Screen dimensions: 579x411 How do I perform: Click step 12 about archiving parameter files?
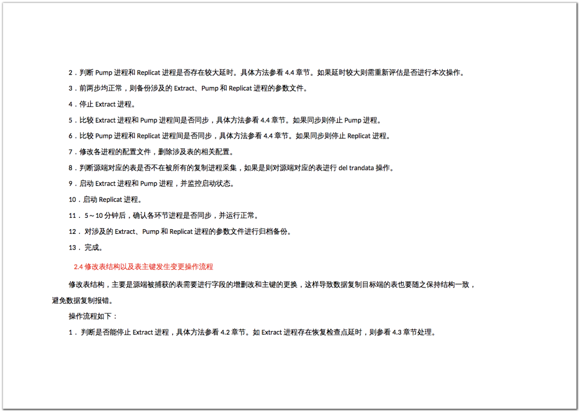180,232
